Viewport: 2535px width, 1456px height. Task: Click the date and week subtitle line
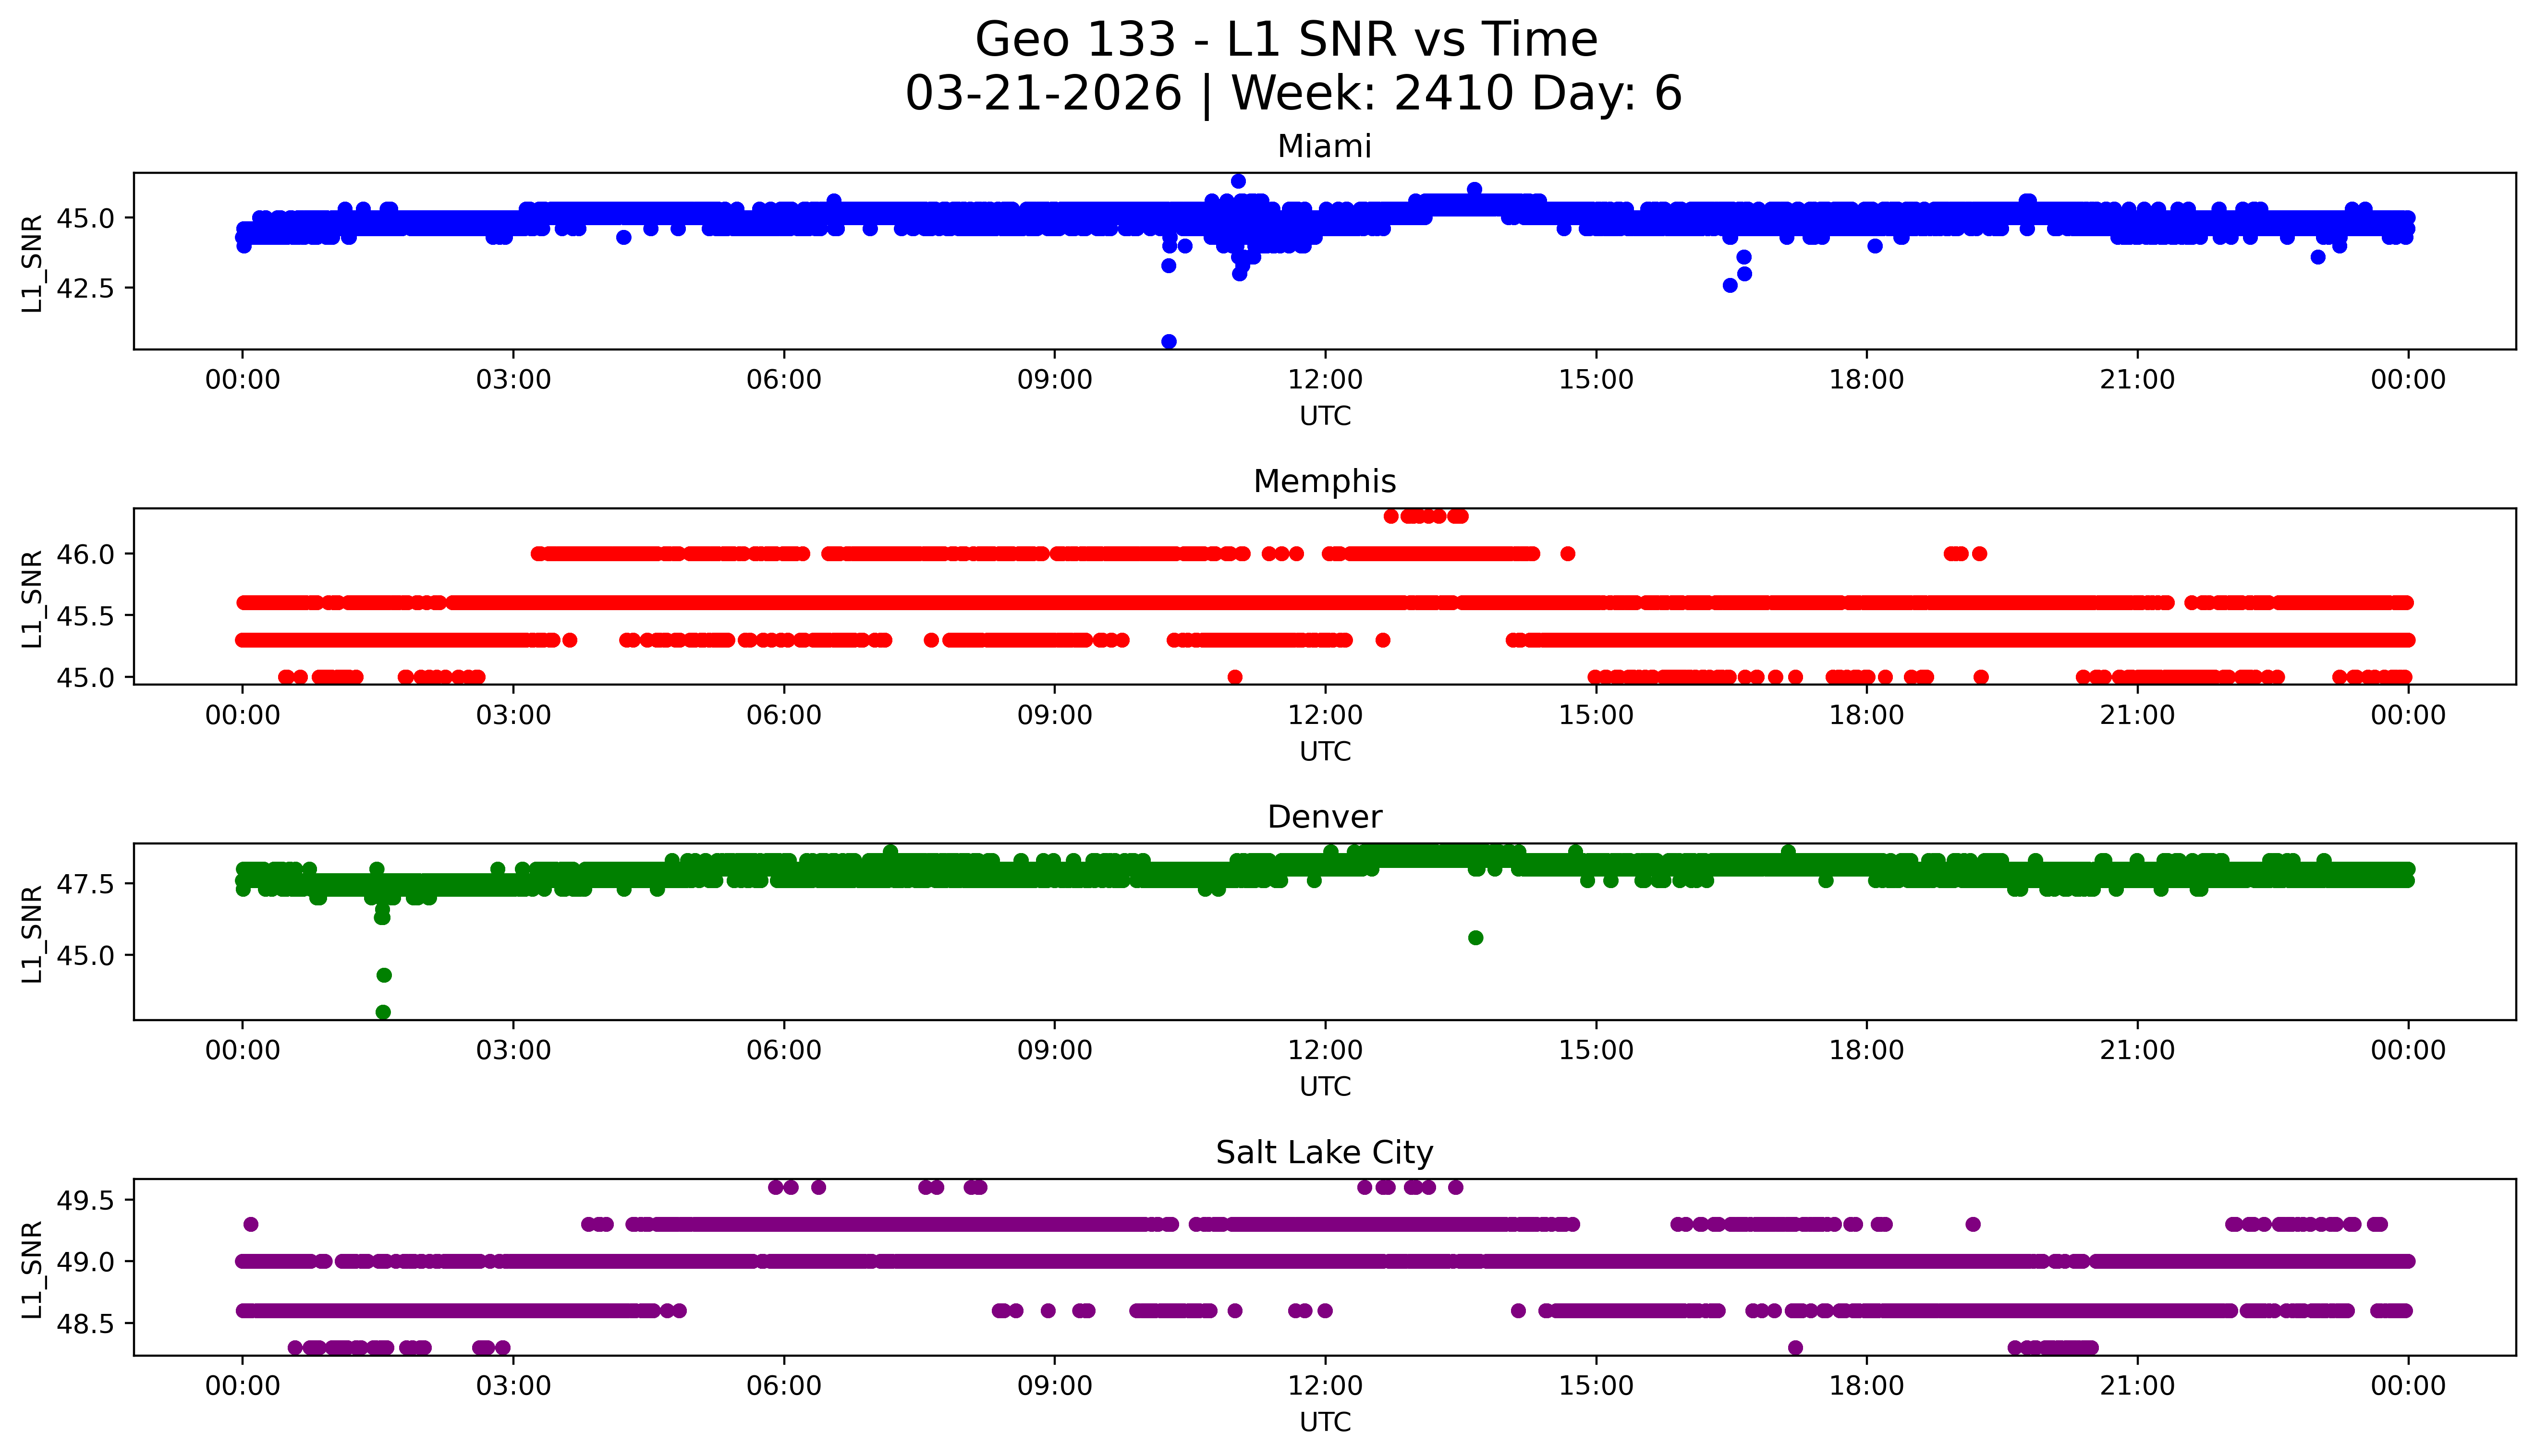point(1292,93)
